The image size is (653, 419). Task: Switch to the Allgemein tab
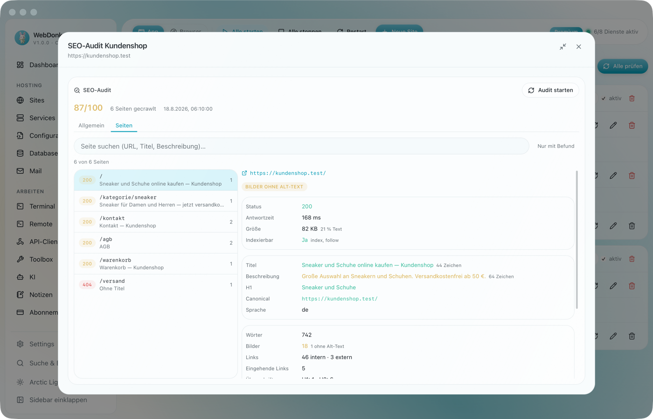[x=91, y=126]
